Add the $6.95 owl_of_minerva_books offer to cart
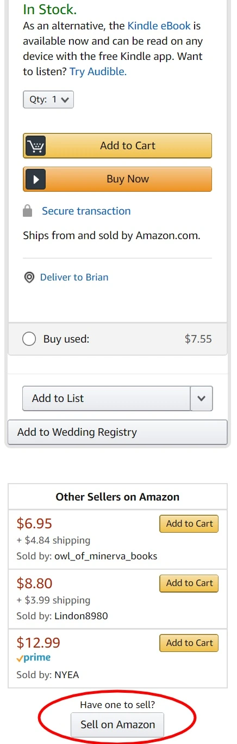Screen dimensions: 237x744 tap(189, 524)
